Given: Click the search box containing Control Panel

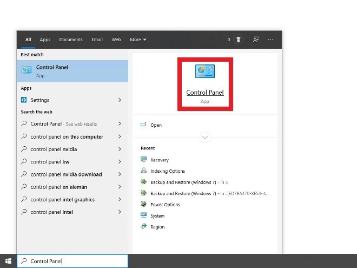Looking at the screenshot, I should [72, 261].
